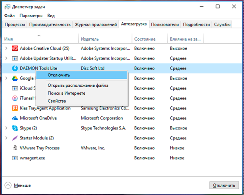This screenshot has height=195, width=244.
Task: Expand the Adobe Creative Cloud (25) group
Action: 6,48
